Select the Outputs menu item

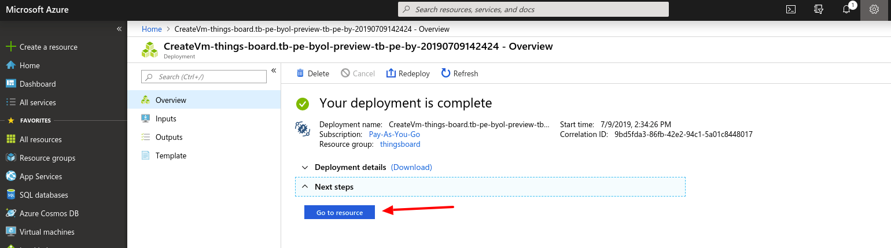168,137
